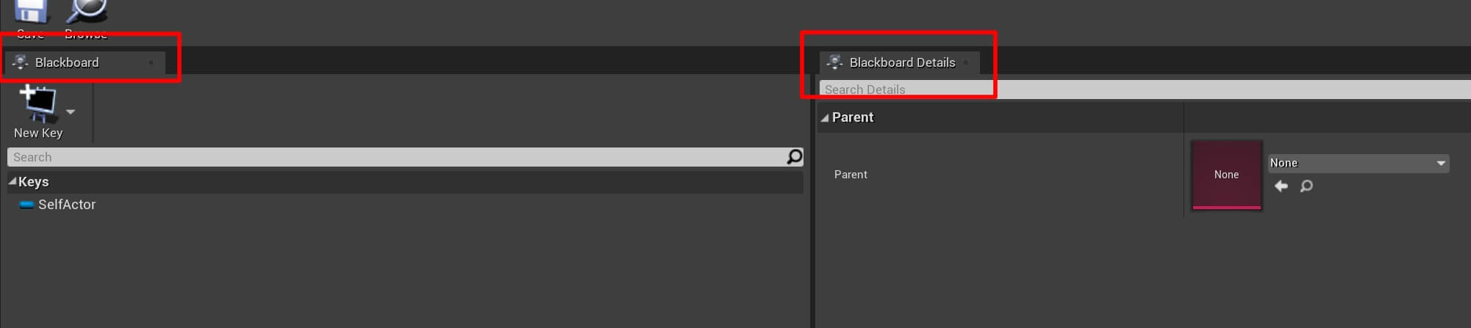Click the magnifier icon in the keys search

click(794, 157)
